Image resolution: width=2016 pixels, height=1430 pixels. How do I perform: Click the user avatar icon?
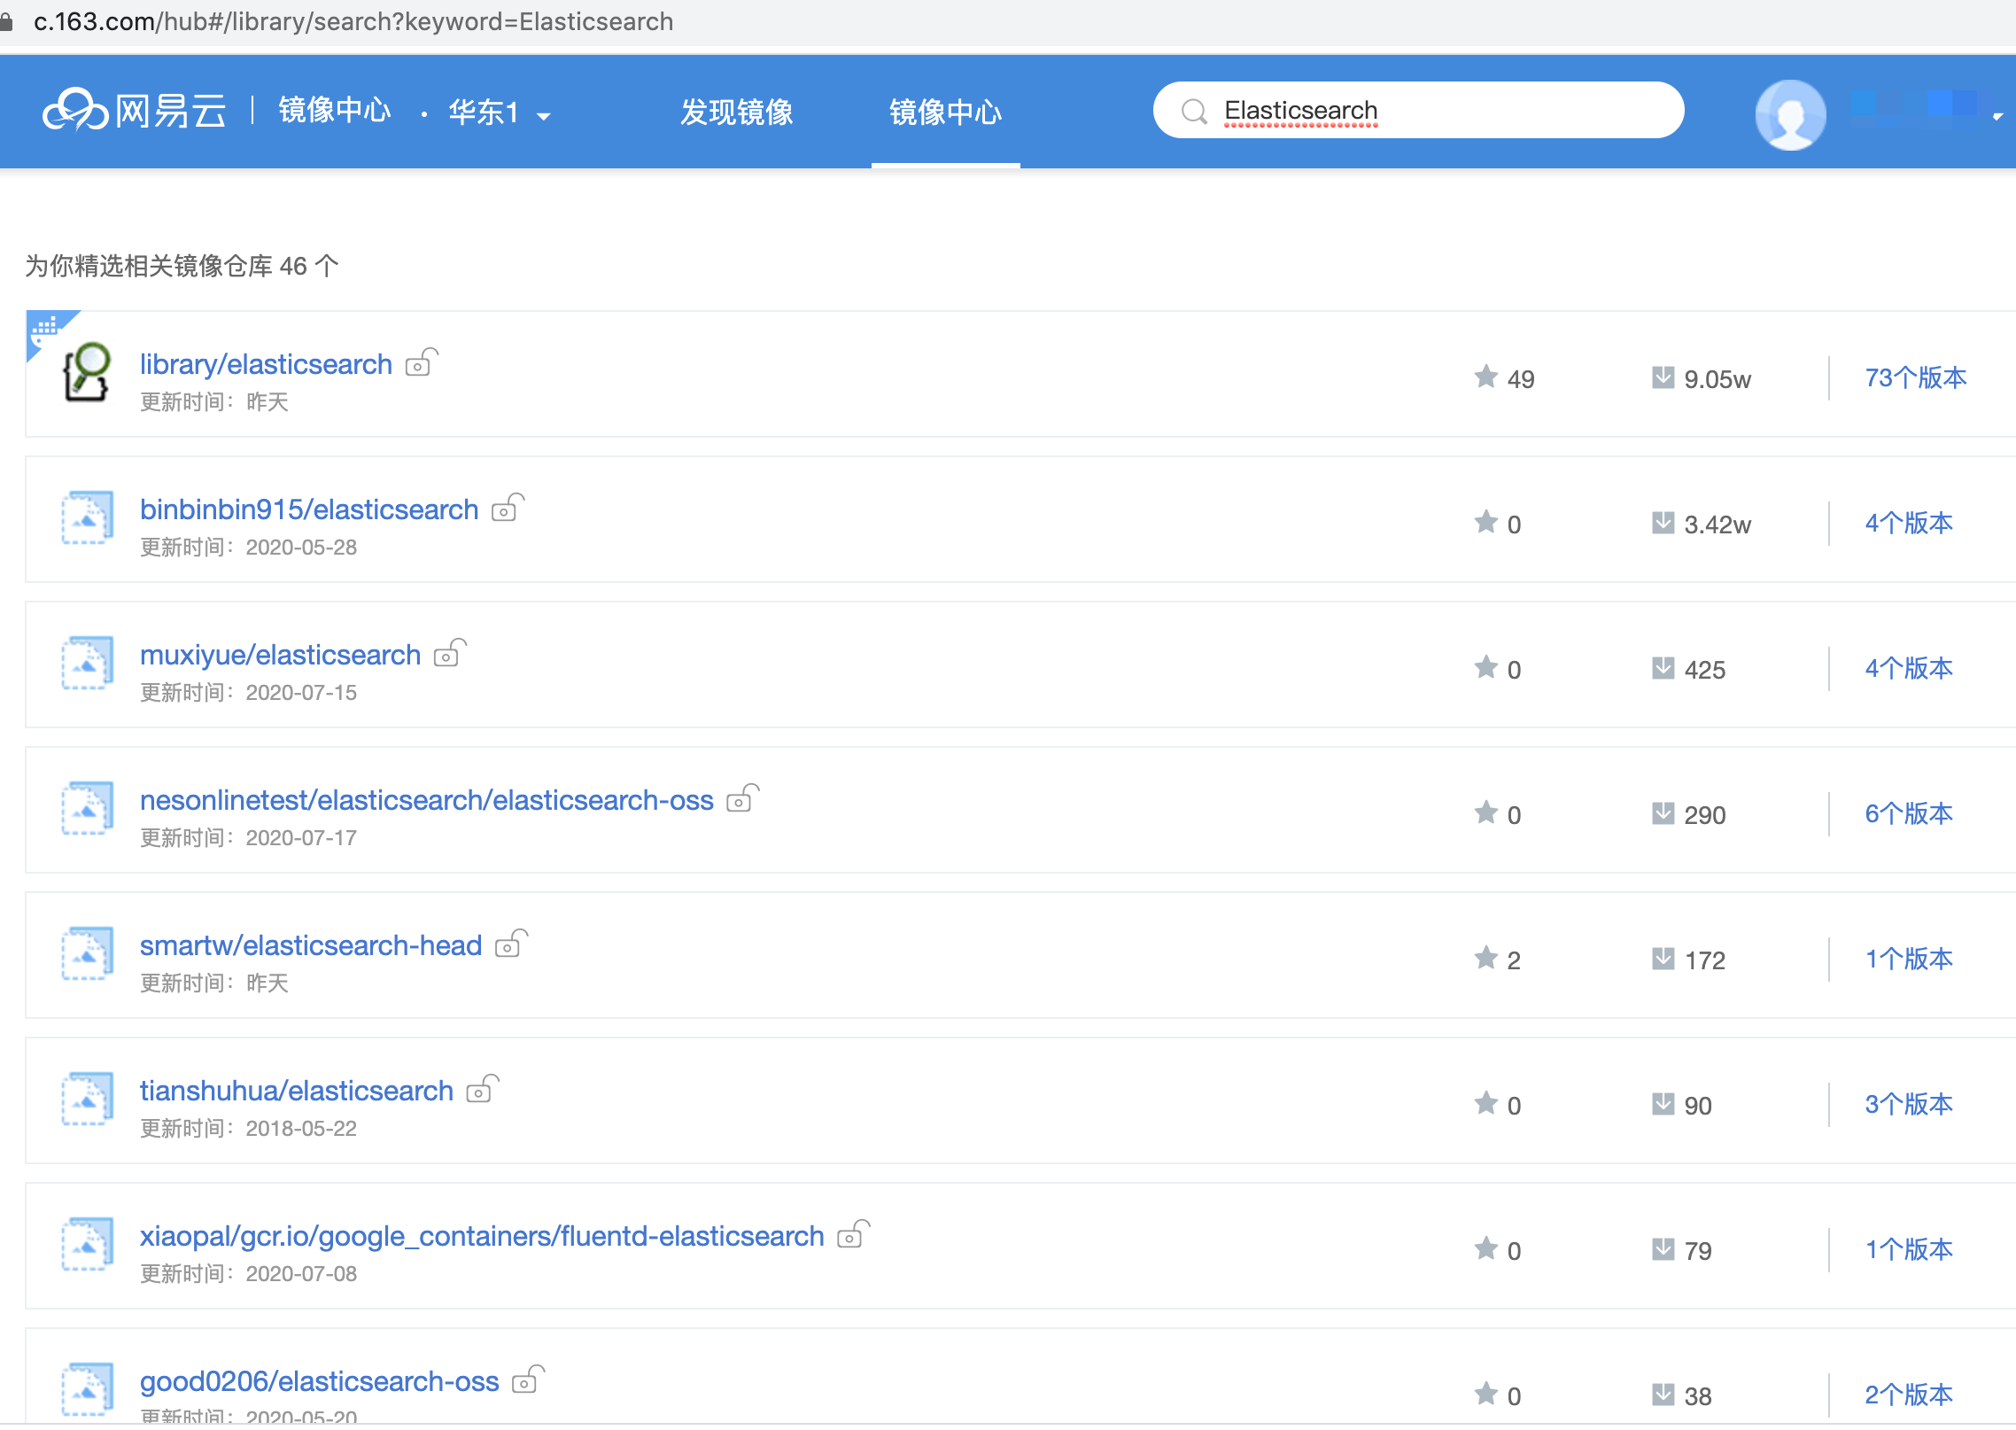pos(1790,114)
